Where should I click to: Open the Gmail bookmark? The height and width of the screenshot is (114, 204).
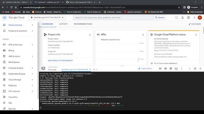6,12
